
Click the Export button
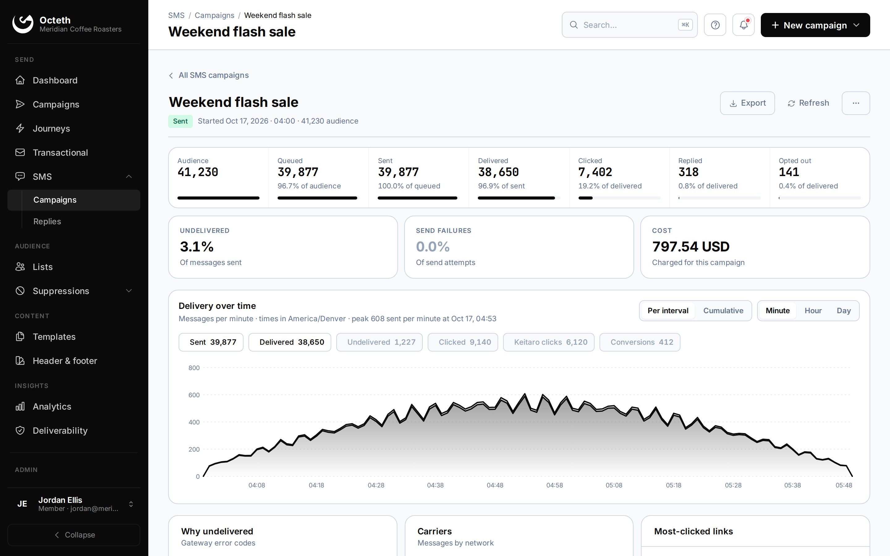(x=747, y=103)
